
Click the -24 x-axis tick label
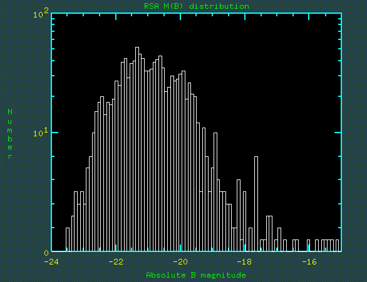point(51,261)
